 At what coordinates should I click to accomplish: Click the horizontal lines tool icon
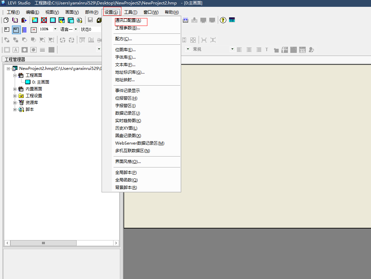coord(42,50)
